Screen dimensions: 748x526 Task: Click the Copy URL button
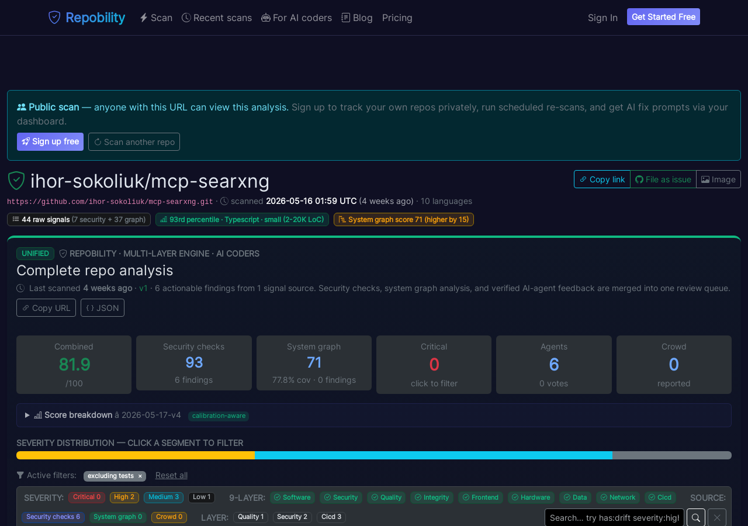pos(46,307)
